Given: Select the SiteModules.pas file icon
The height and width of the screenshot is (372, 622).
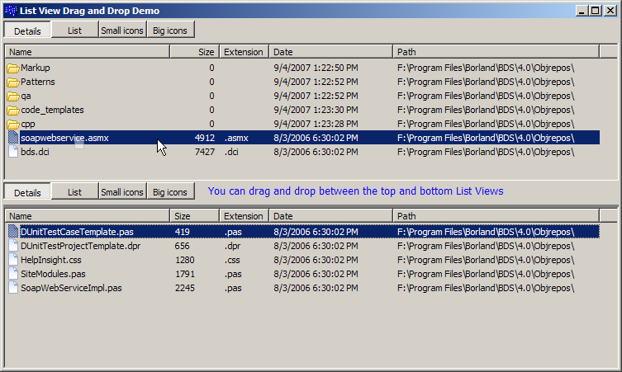Looking at the screenshot, I should tap(13, 274).
